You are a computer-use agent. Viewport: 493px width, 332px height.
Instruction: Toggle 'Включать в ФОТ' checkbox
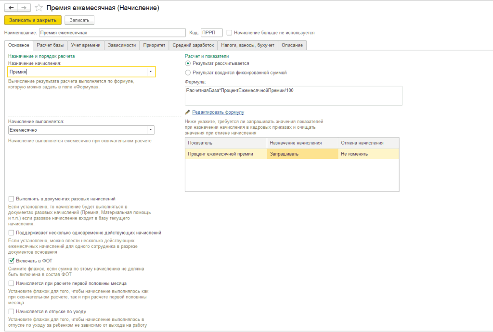click(11, 260)
